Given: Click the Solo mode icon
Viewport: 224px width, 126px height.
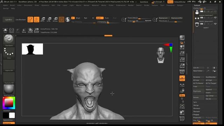Looking at the screenshot, I should tap(5, 30).
